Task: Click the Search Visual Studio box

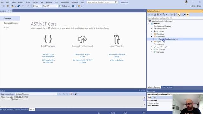Action: (x=102, y=2)
